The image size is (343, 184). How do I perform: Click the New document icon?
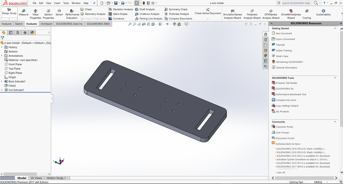click(101, 3)
